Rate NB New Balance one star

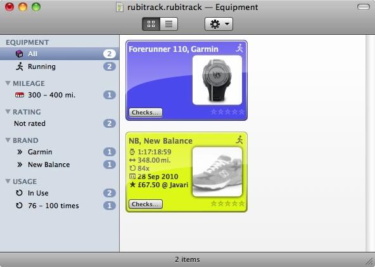click(214, 204)
